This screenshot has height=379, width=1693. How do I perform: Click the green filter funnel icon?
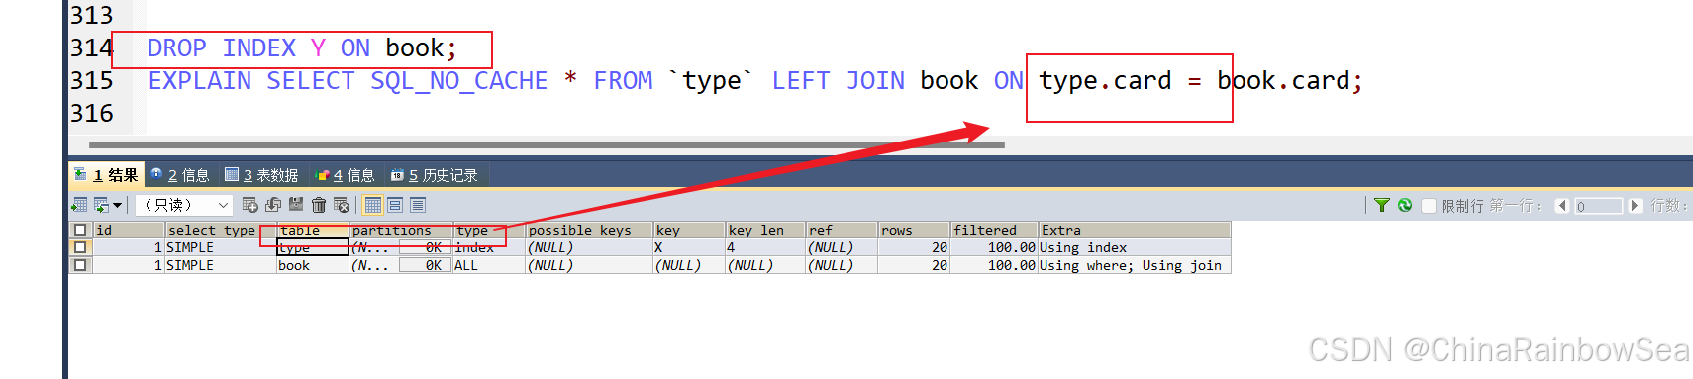(x=1382, y=205)
